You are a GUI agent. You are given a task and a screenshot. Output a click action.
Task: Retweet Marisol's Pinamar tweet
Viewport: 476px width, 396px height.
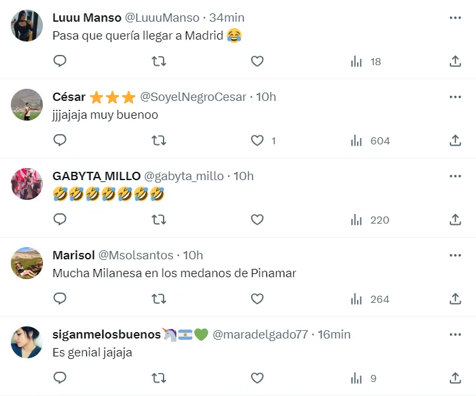[158, 299]
